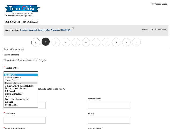172x129 pixels.
Task: Click the Sign Out link
Action: point(145,29)
